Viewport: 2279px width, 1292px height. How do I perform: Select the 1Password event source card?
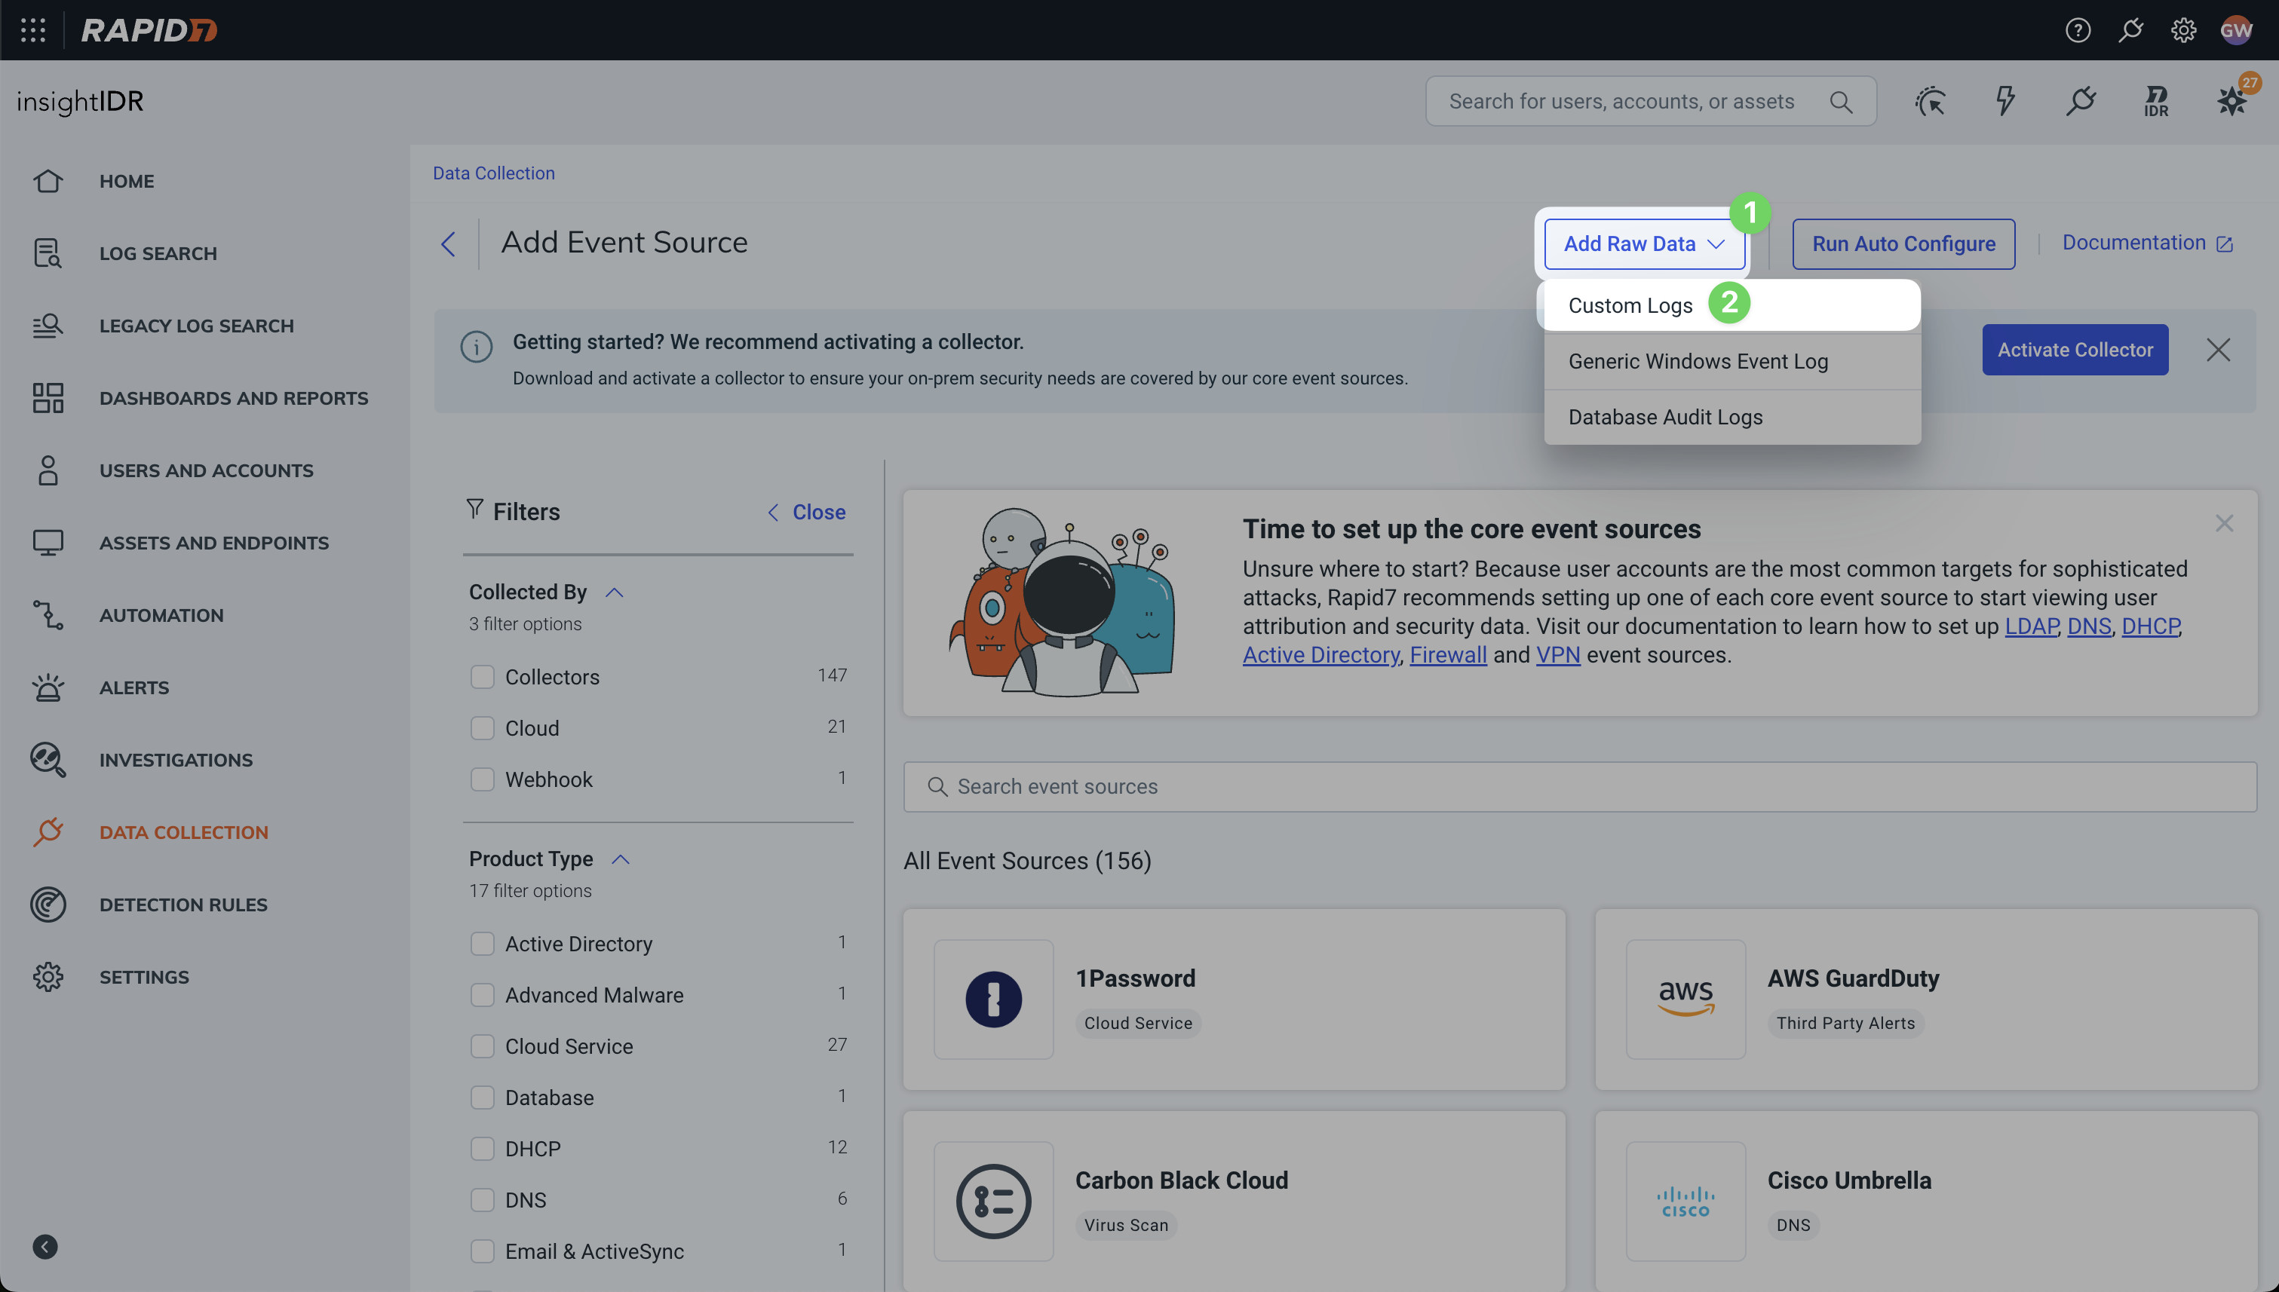tap(1234, 1000)
